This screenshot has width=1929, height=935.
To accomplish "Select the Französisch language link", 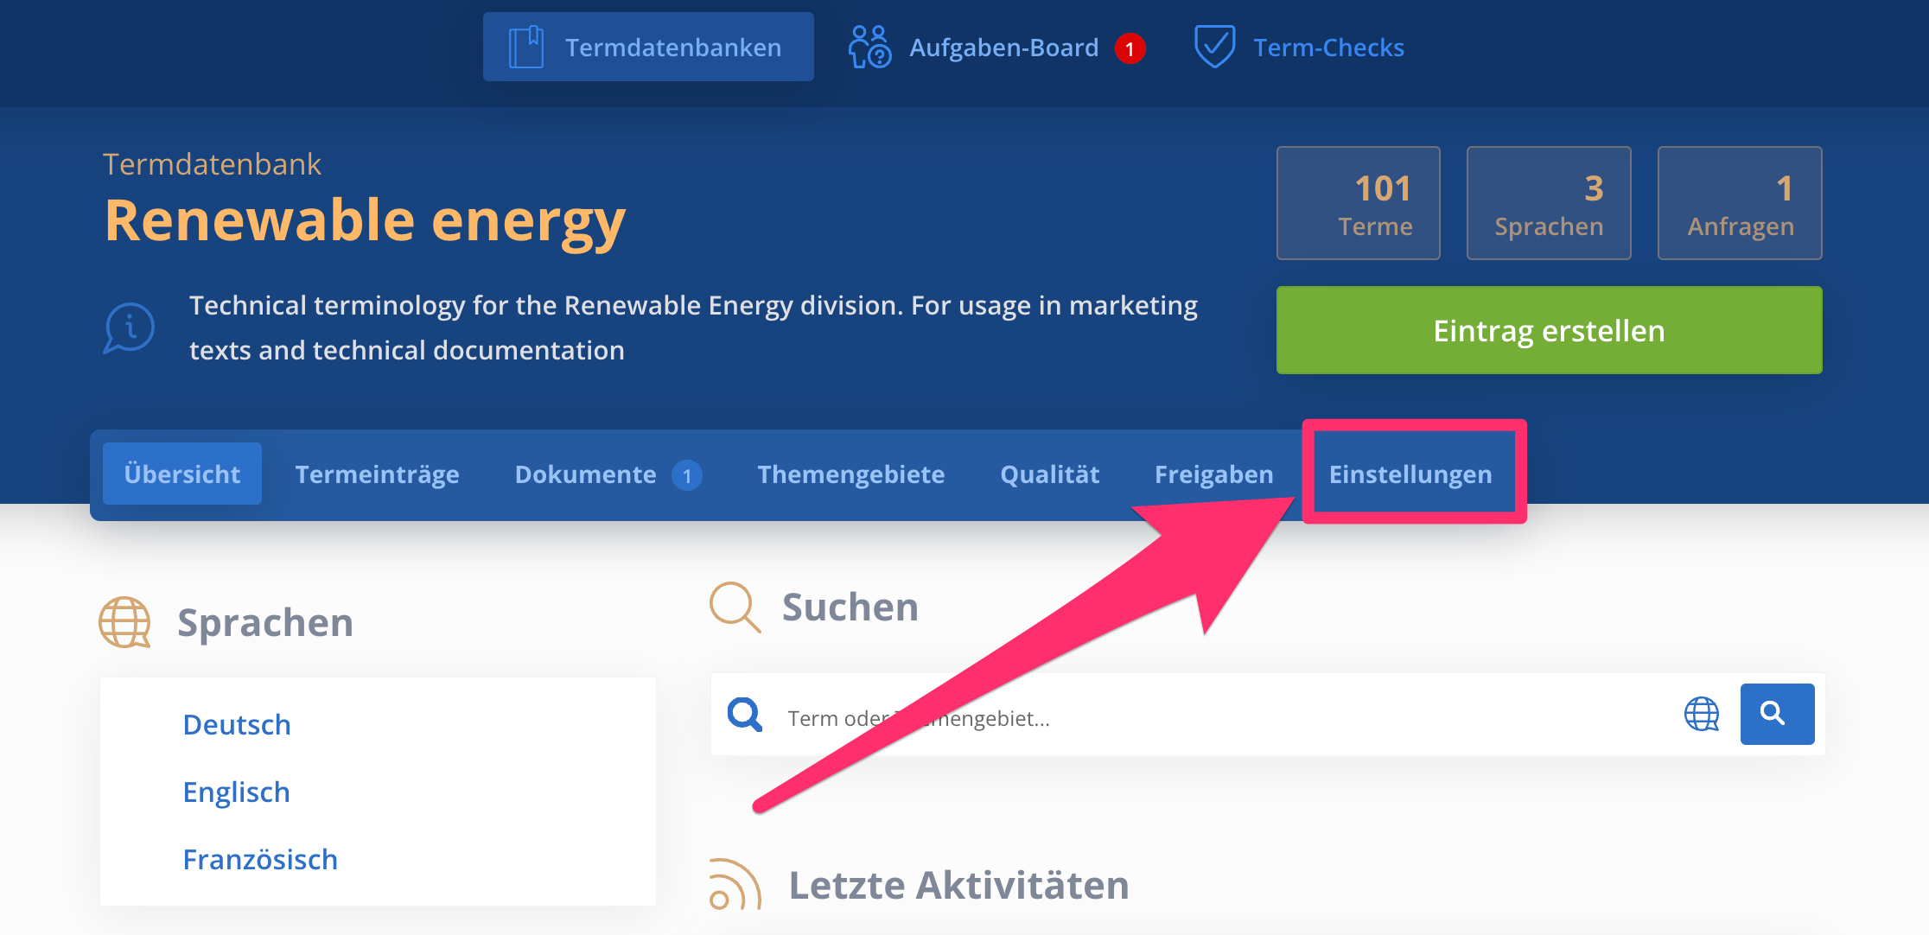I will point(260,859).
